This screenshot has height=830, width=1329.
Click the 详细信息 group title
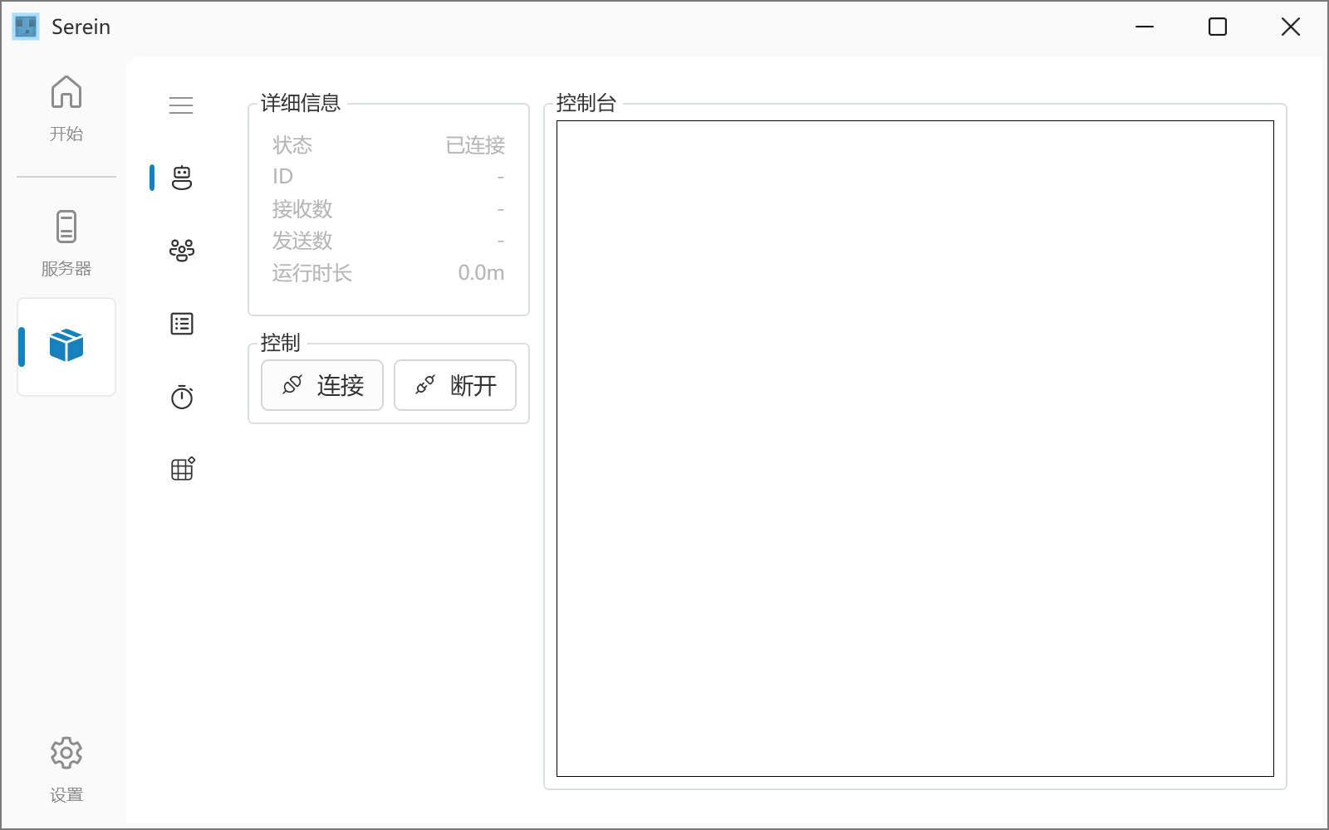[301, 103]
